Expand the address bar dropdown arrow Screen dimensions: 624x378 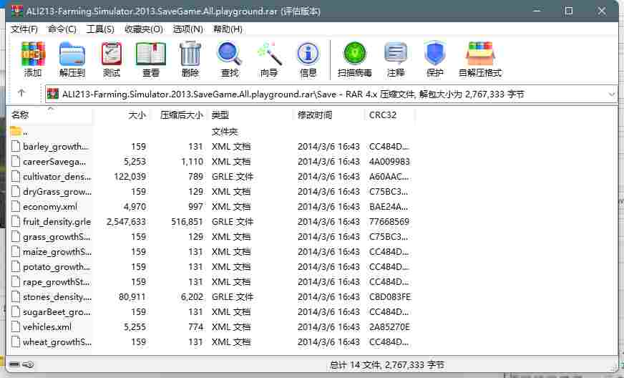coord(611,94)
